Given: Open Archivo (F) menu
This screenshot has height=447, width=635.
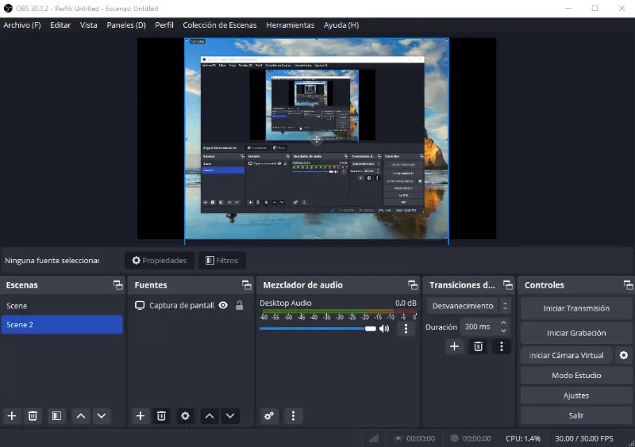Looking at the screenshot, I should coord(22,25).
